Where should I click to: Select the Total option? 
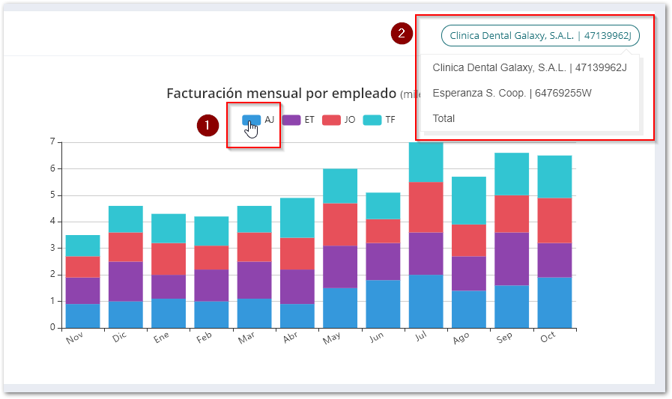pyautogui.click(x=444, y=118)
